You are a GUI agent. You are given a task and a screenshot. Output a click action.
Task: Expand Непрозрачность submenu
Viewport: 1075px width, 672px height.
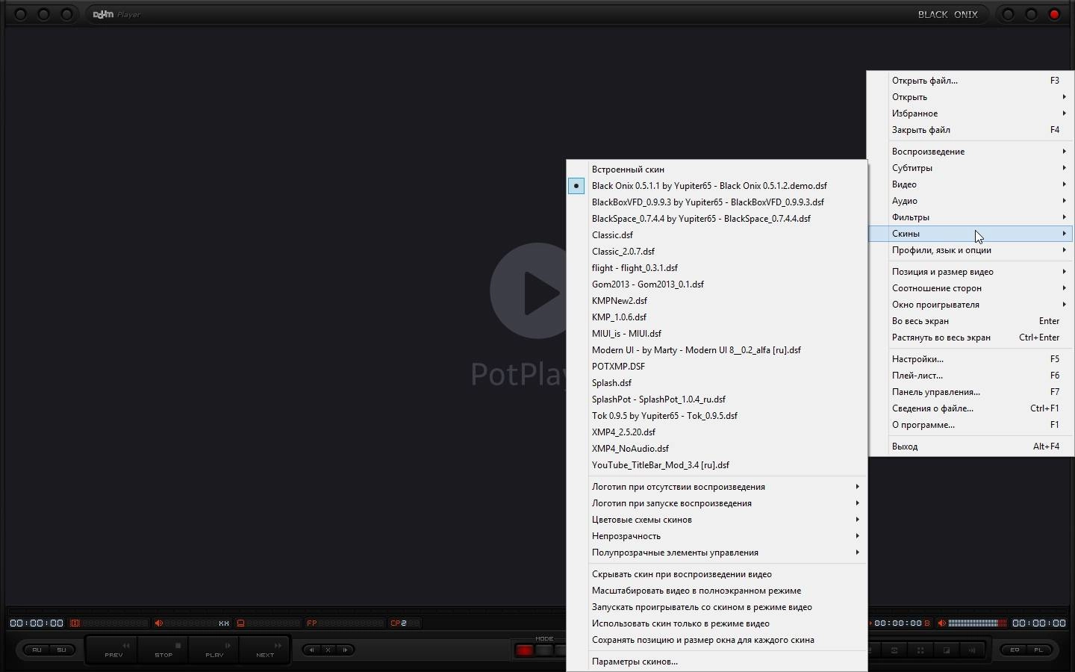pyautogui.click(x=717, y=536)
